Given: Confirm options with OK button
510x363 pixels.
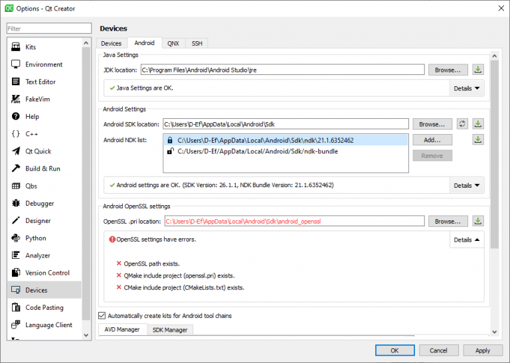Looking at the screenshot, I should 395,350.
